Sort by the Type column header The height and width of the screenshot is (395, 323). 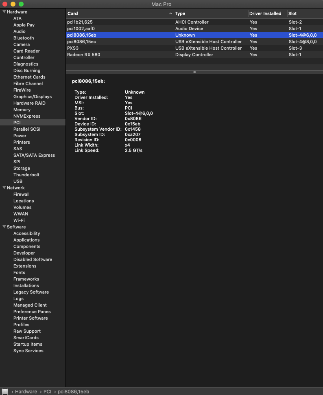pyautogui.click(x=180, y=13)
